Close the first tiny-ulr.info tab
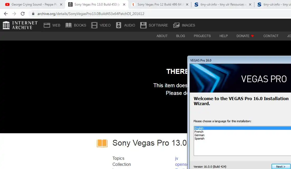291x169 pixels. tap(250, 4)
